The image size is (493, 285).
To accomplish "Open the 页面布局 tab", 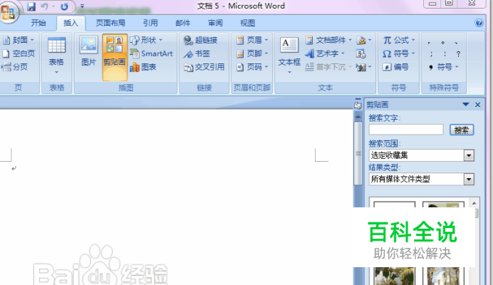I will pyautogui.click(x=110, y=23).
